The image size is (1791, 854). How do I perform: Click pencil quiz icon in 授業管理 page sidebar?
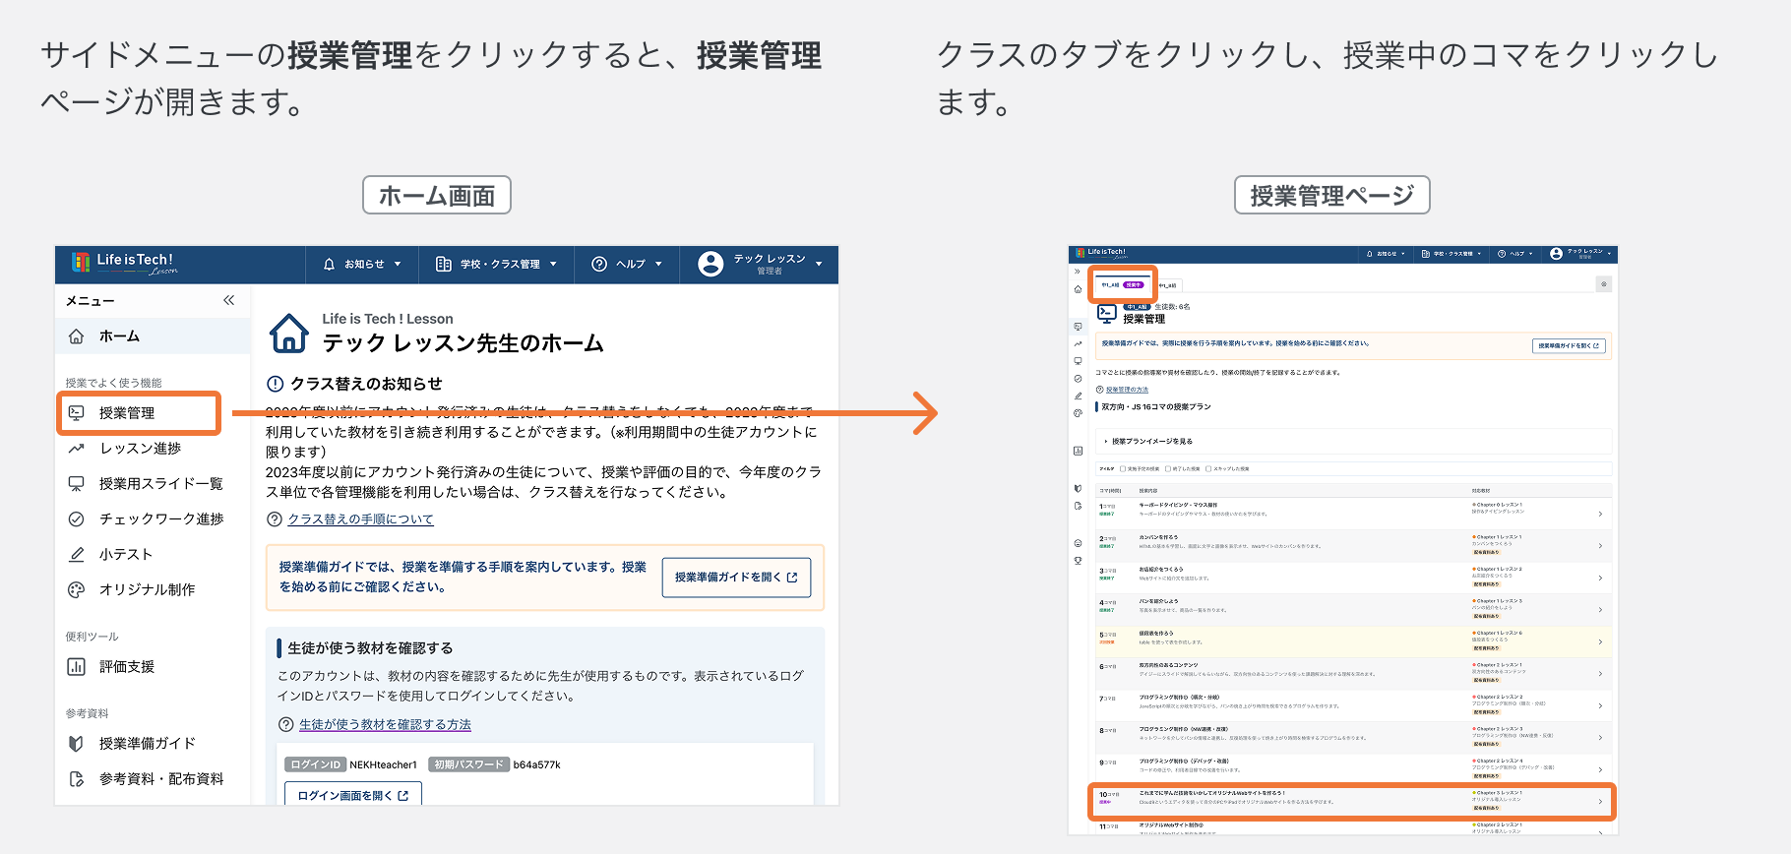coord(1078,396)
